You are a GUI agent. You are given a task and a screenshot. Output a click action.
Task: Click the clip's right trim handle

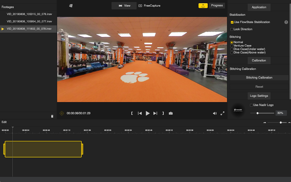point(82,149)
